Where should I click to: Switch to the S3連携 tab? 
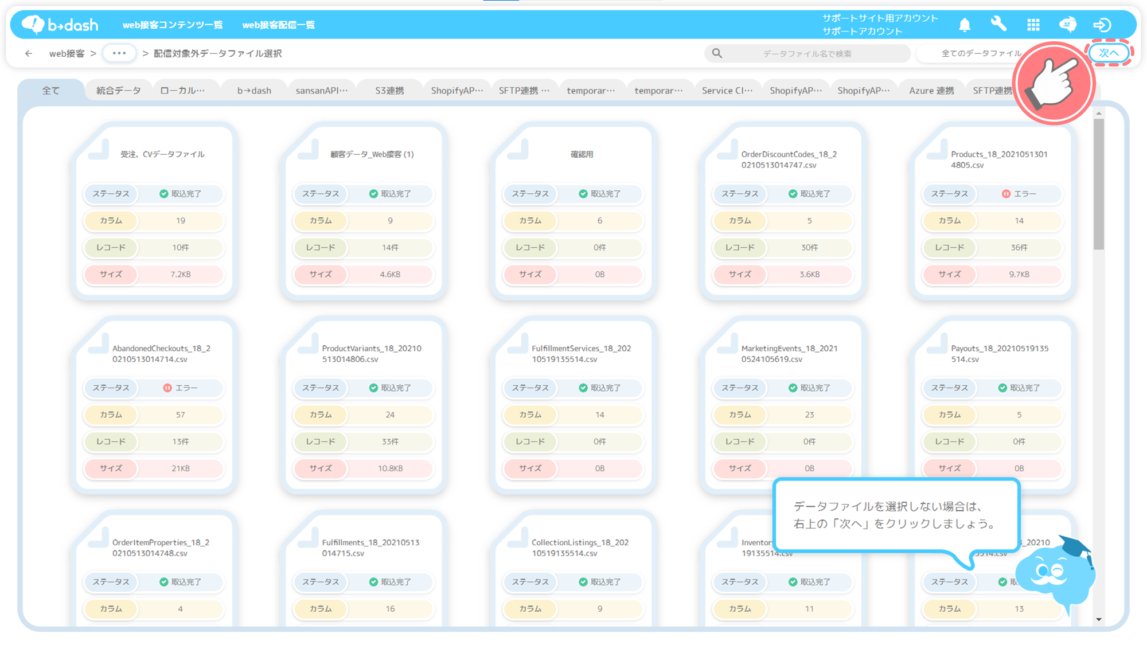tap(389, 91)
